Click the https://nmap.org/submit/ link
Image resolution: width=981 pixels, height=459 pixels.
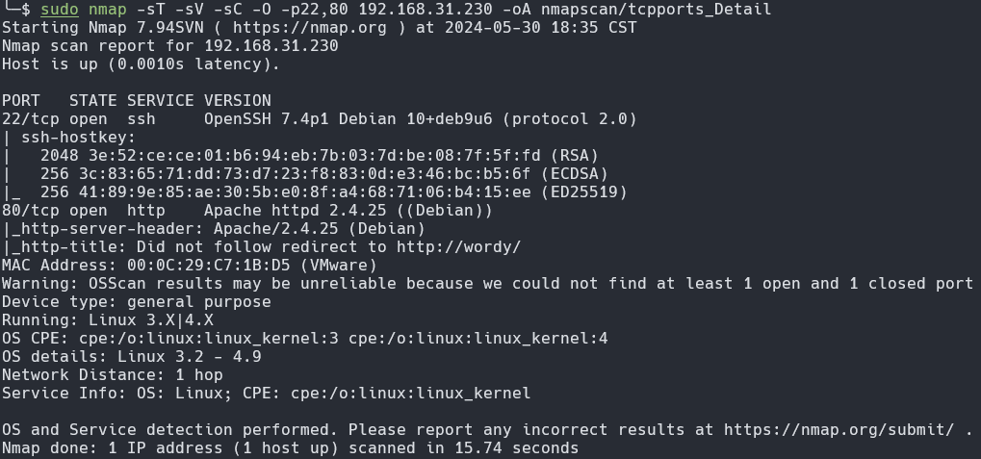[839, 429]
